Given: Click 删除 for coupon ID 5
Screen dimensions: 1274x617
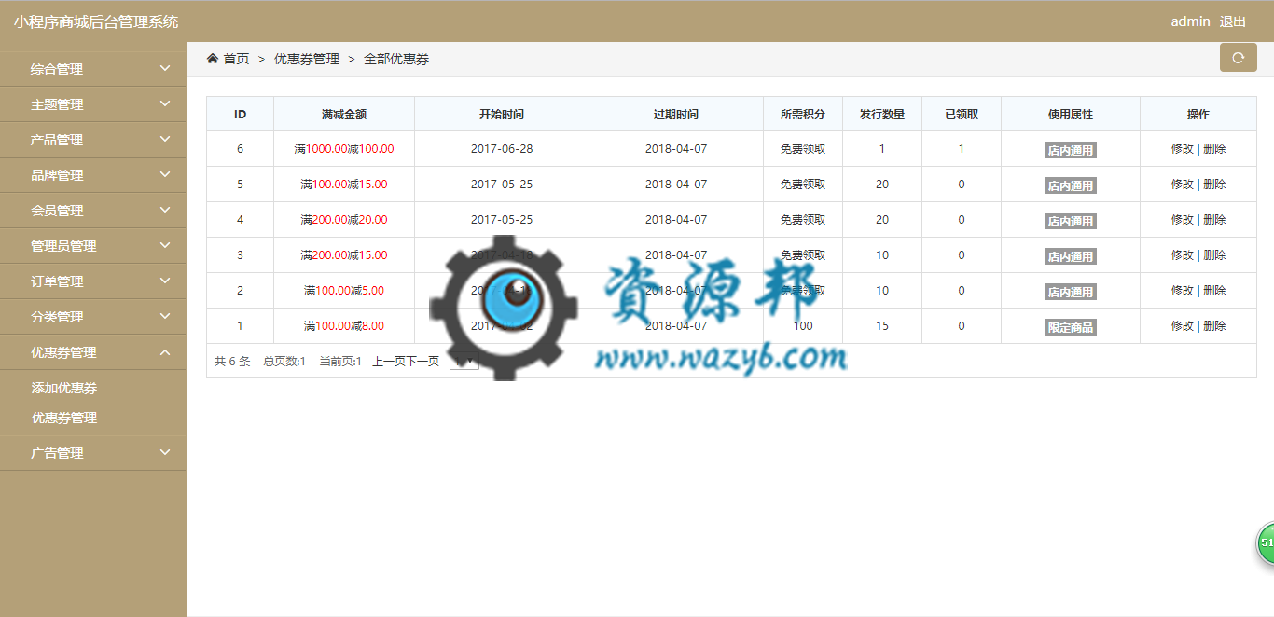Looking at the screenshot, I should 1214,185.
